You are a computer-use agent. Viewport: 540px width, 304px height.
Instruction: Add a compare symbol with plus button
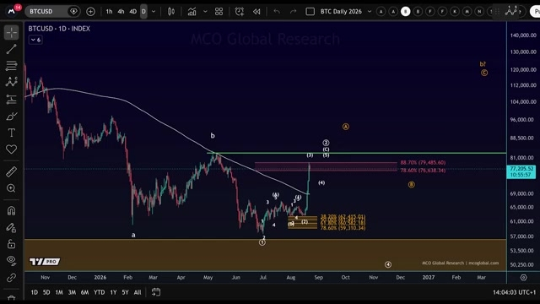90,12
